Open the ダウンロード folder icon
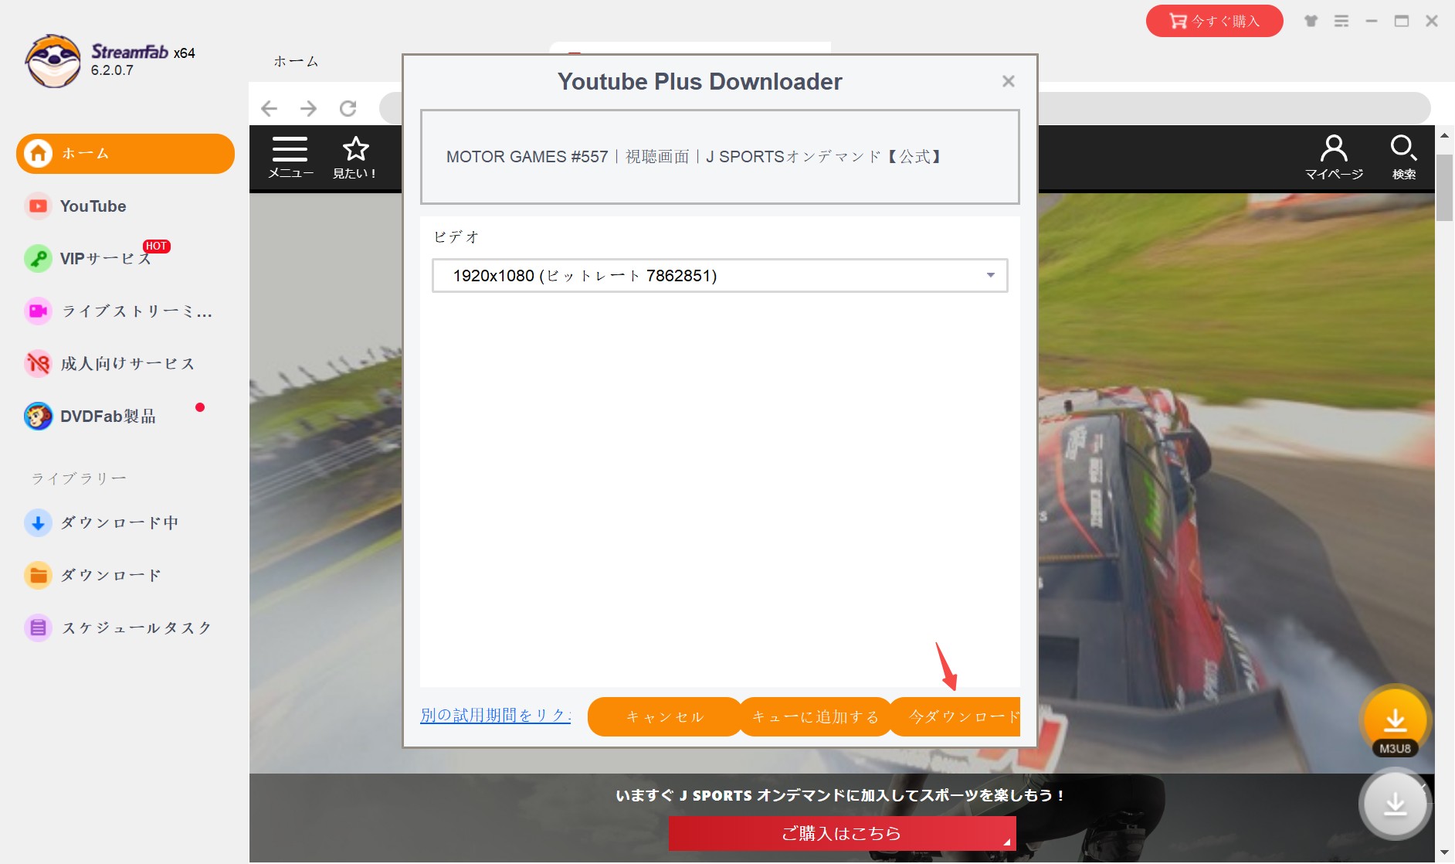This screenshot has height=864, width=1455. pyautogui.click(x=38, y=575)
